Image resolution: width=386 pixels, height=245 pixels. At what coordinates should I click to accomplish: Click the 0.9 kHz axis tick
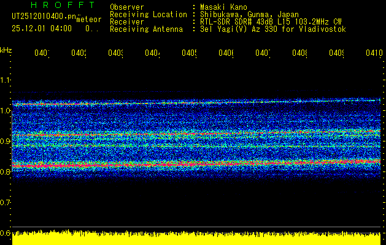[x=6, y=141]
